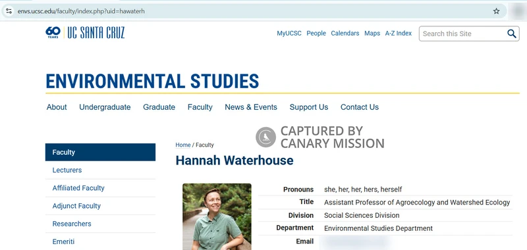Click the faculty profile photo

[217, 216]
